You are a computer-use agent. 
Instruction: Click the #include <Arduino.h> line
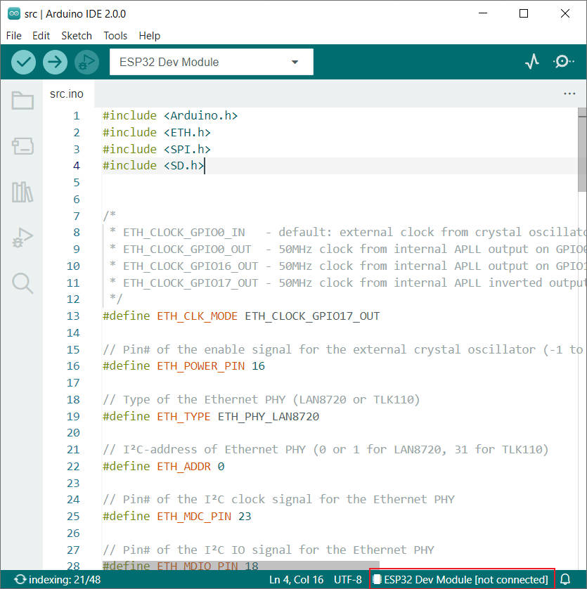point(170,116)
